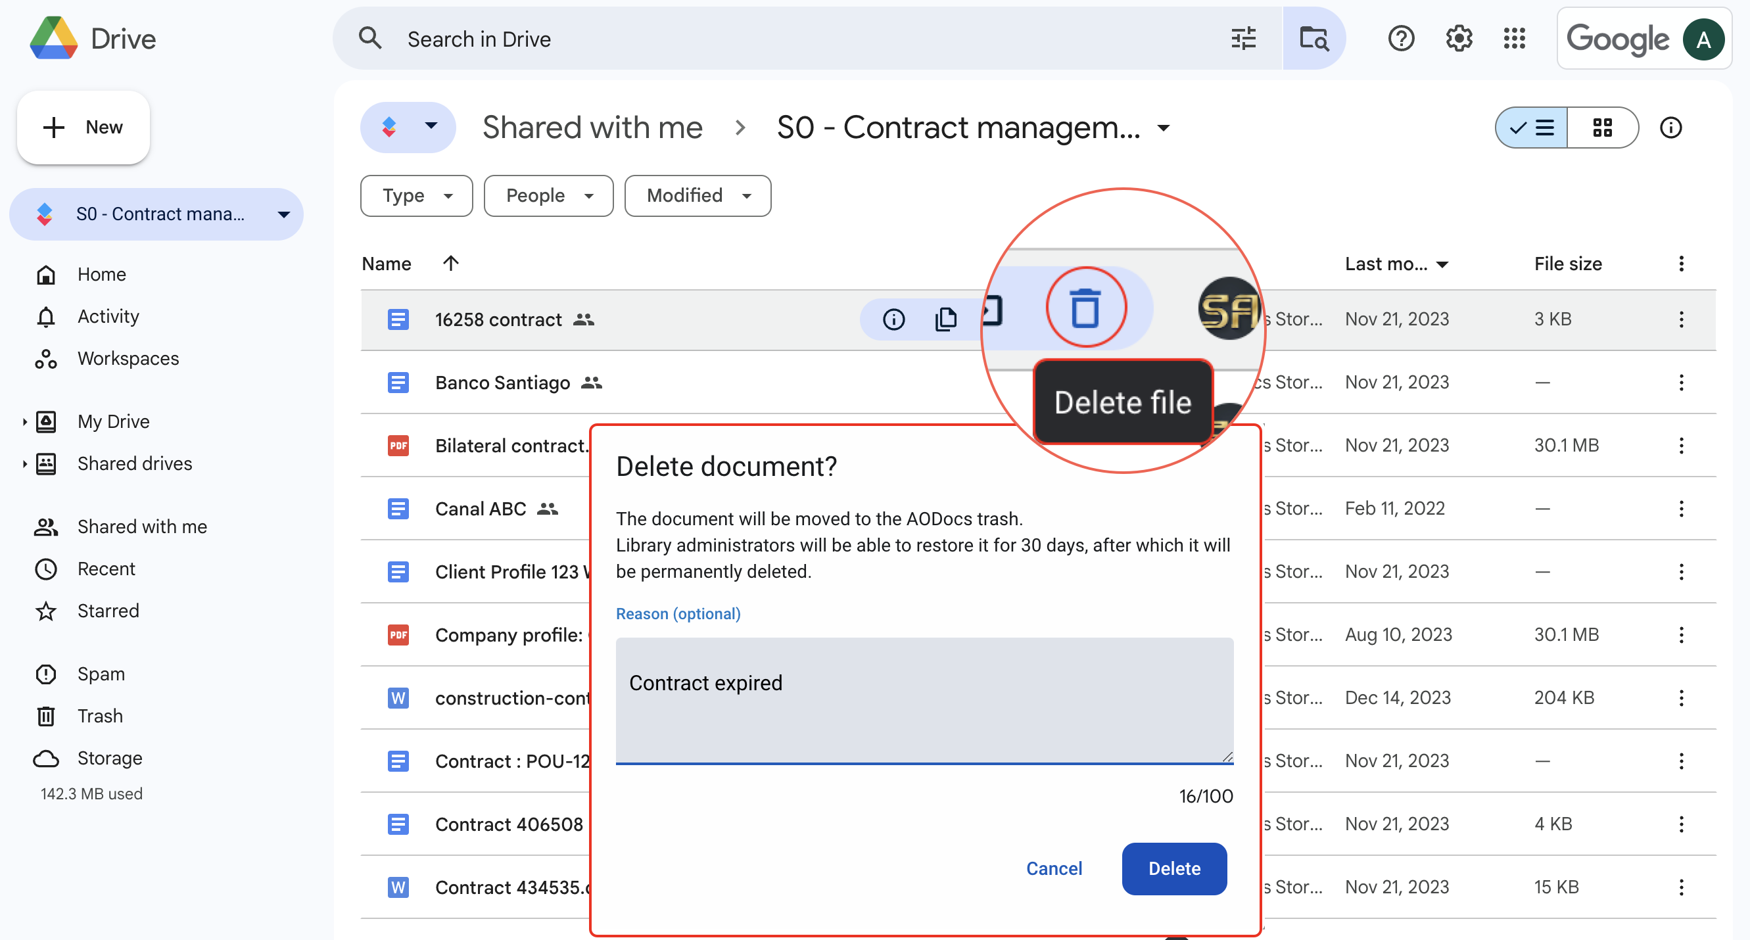1750x940 pixels.
Task: Switch to list layout view
Action: click(1531, 128)
